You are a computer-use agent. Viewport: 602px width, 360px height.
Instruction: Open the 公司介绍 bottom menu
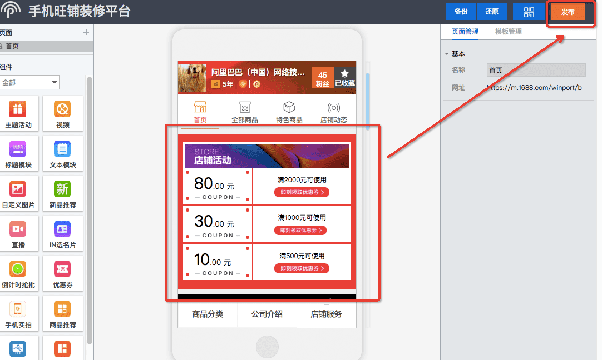tap(267, 314)
